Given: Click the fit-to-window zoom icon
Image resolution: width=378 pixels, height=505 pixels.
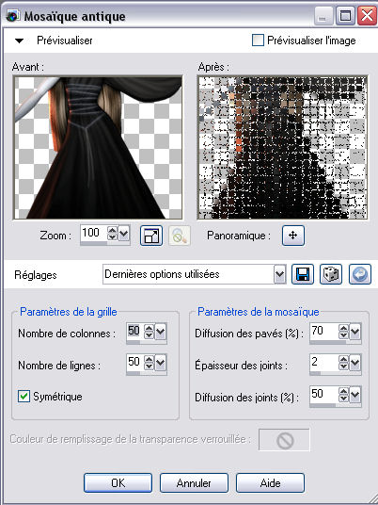Looking at the screenshot, I should tap(151, 236).
